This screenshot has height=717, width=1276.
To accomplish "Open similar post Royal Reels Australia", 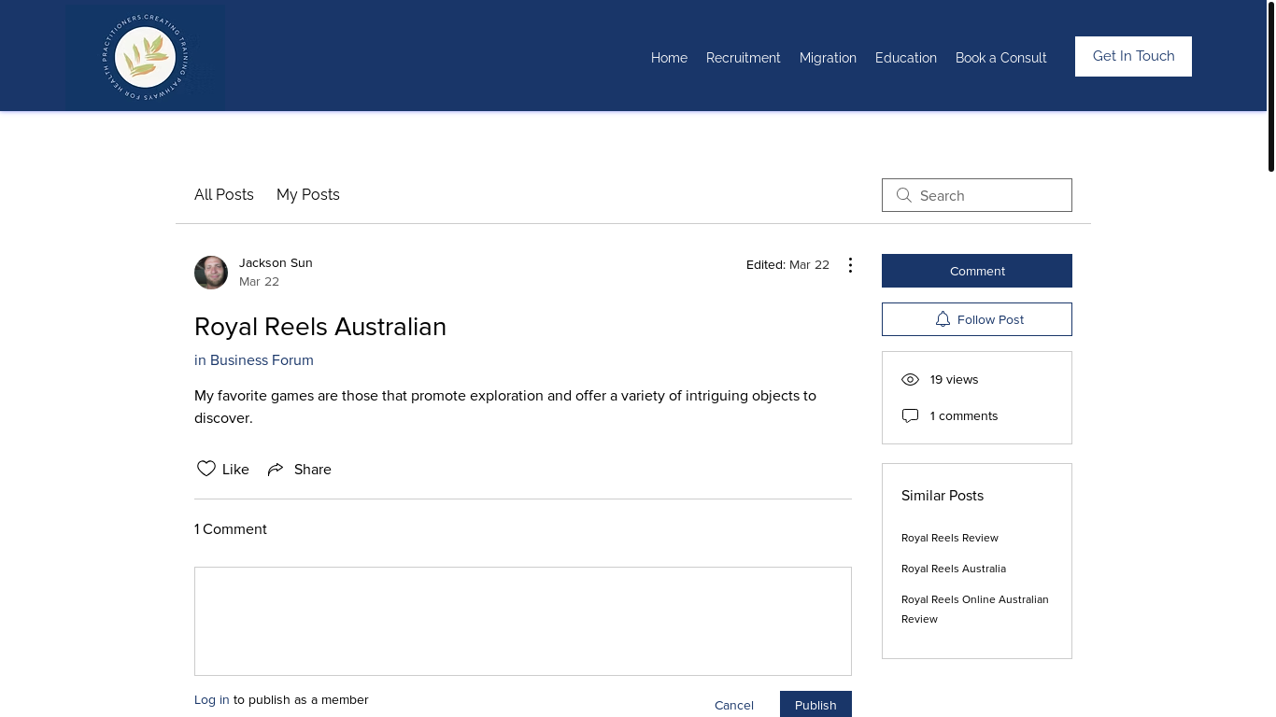I will click(954, 569).
